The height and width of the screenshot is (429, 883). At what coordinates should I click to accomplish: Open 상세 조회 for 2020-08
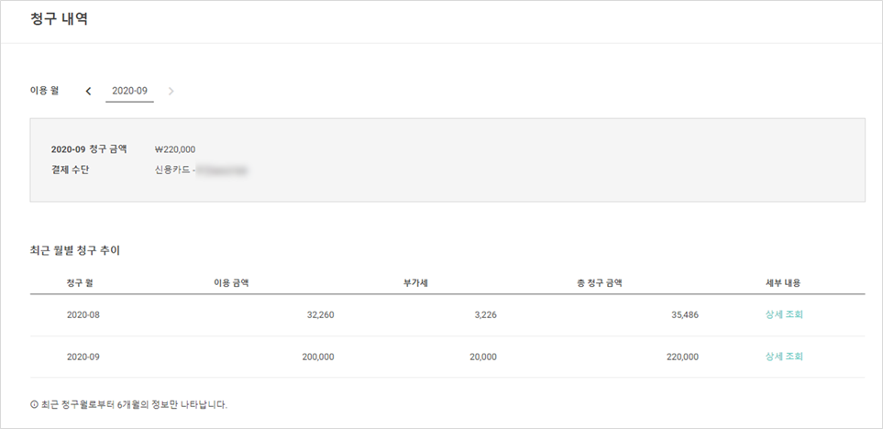click(784, 314)
